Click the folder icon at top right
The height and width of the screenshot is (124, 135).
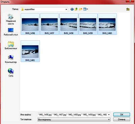[128, 9]
